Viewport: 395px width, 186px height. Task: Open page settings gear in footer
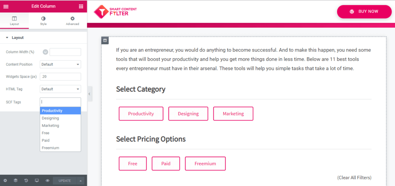[x=5, y=181]
